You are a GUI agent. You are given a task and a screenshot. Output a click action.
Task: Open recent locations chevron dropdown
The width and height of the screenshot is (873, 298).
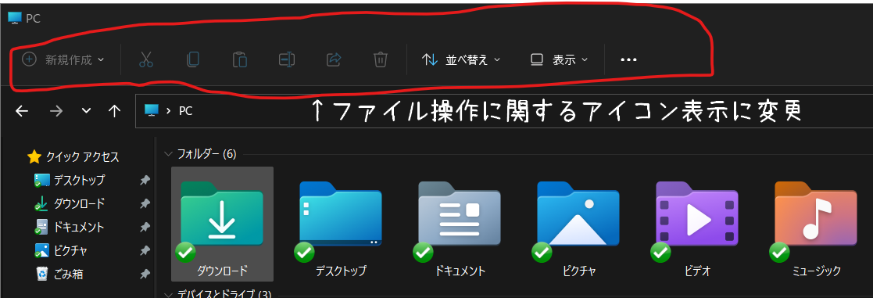86,110
